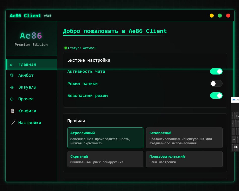Click the eye icon beside Визуалы
This screenshot has height=191, width=239.
pos(12,87)
